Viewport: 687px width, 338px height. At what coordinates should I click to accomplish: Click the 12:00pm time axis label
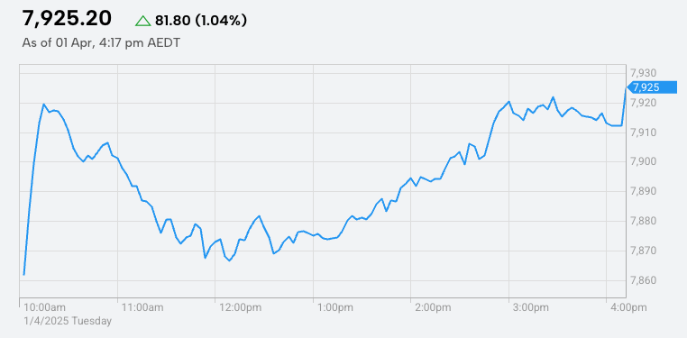(x=241, y=307)
